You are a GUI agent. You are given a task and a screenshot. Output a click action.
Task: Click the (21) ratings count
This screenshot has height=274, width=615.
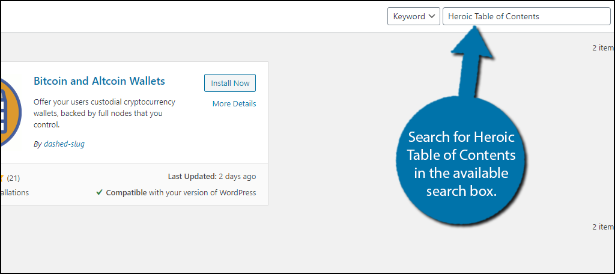13,178
